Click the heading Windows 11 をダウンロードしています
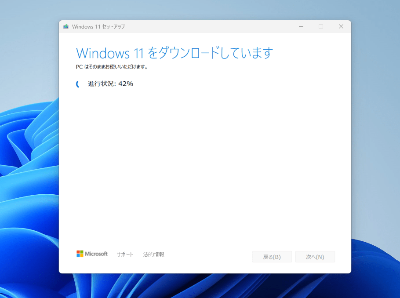Viewport: 400px width, 298px height. coord(175,53)
